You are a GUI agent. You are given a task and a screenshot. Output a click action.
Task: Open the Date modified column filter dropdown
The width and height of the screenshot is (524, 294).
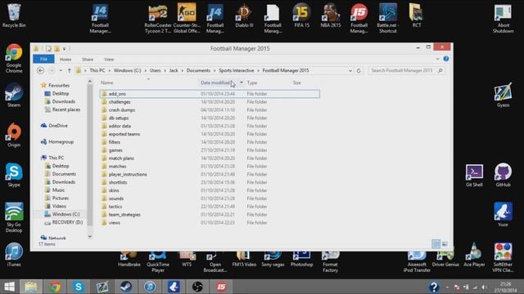tap(242, 82)
